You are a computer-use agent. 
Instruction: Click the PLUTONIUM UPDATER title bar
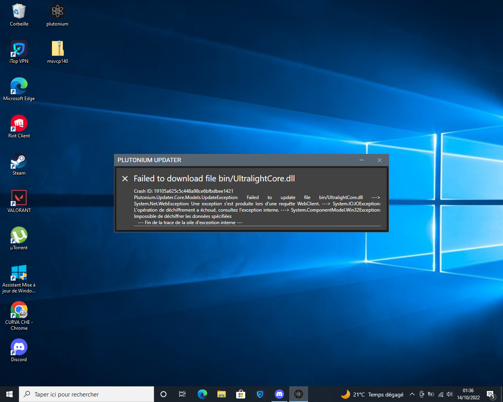pyautogui.click(x=234, y=160)
